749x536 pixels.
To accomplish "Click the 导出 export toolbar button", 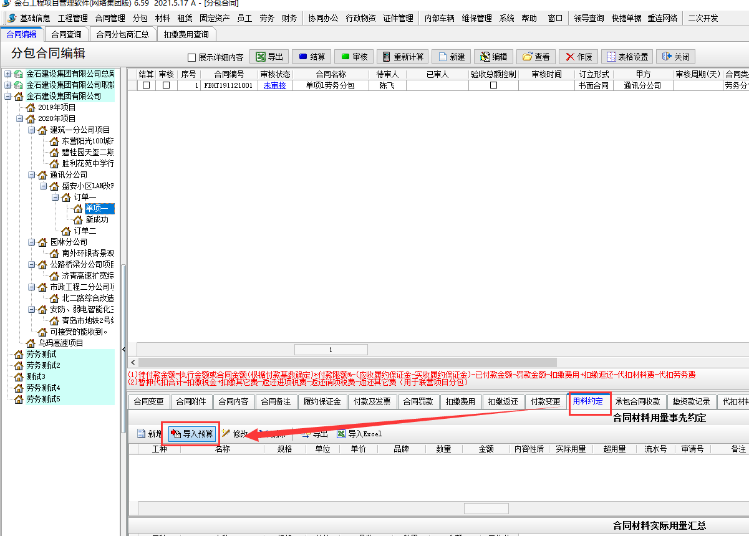I will coord(269,57).
